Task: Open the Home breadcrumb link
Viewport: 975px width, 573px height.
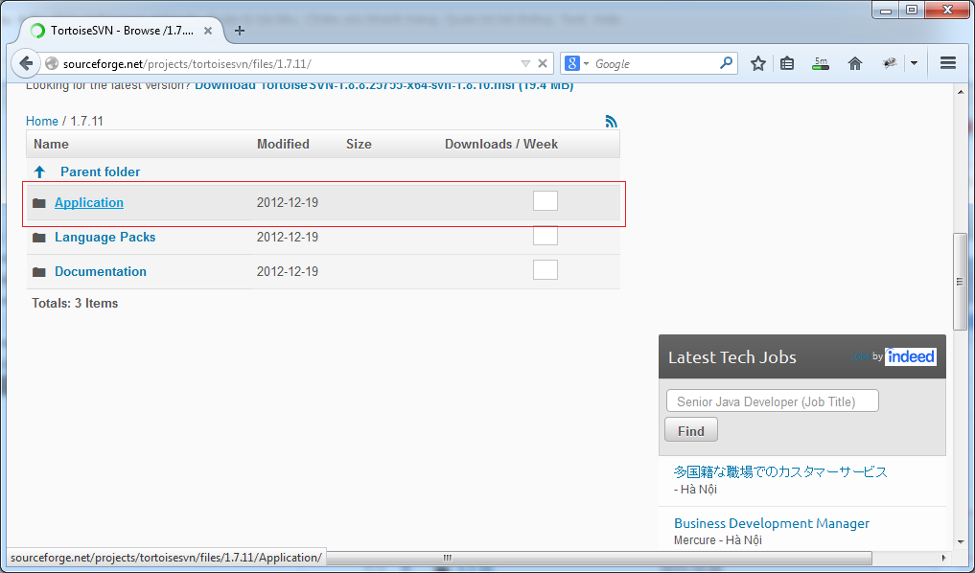Action: 41,121
